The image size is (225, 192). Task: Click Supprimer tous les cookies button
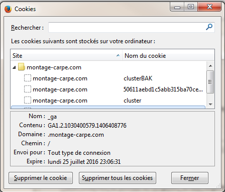coord(118,178)
